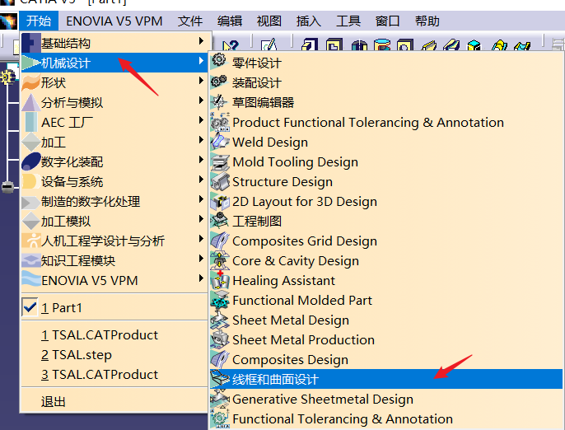This screenshot has width=565, height=430.
Task: Click 退出 to exit the application
Action: point(54,402)
